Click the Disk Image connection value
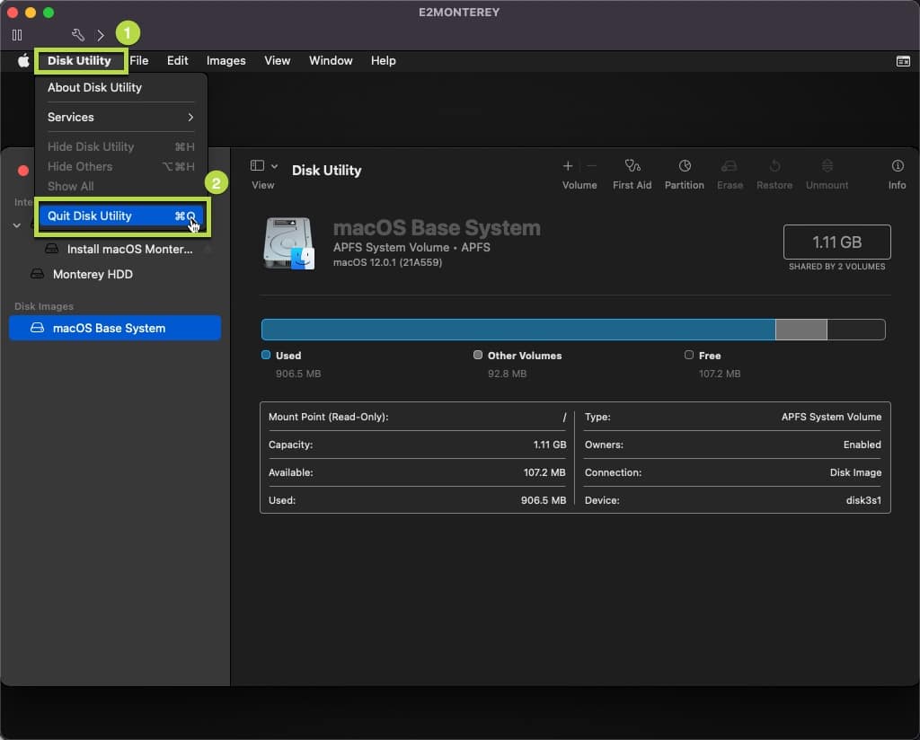 point(855,472)
